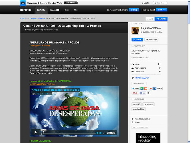Click the Post Job button

pos(162,10)
